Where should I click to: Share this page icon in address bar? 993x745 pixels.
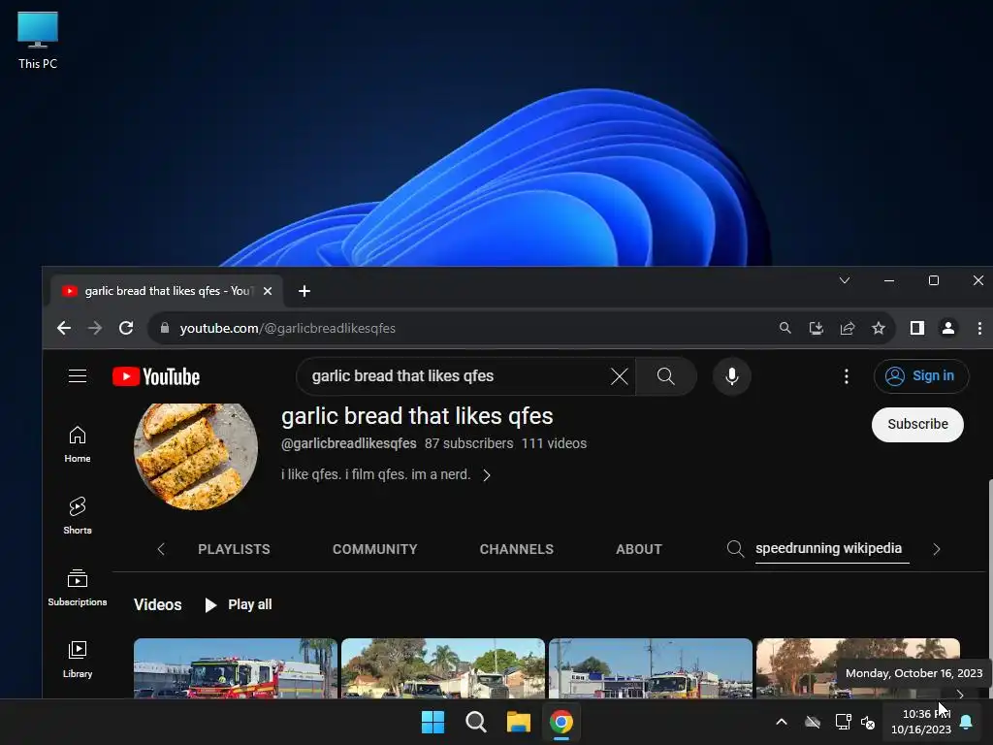(848, 328)
